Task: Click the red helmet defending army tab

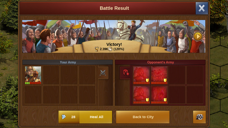Action: 125,73
